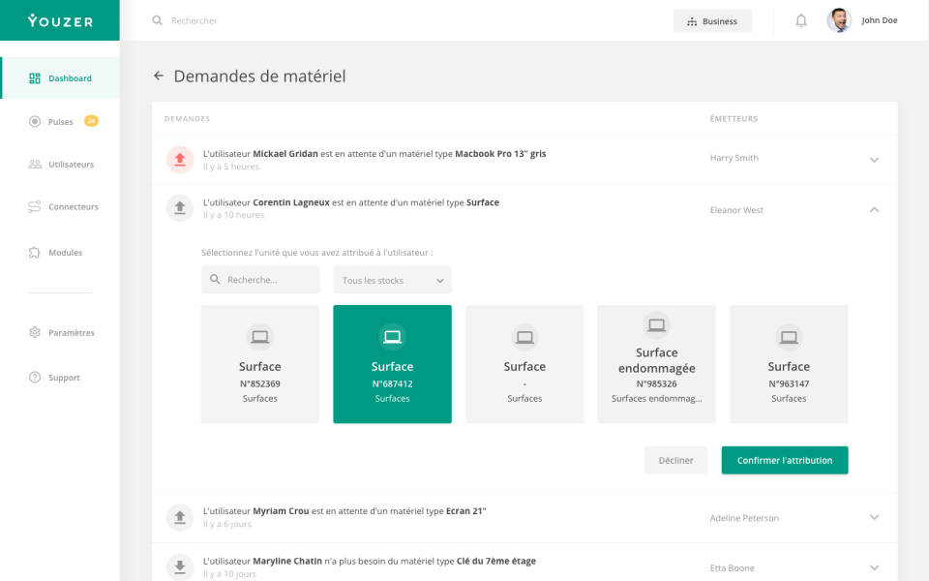Collapse Corentin Lagneux's request details

point(874,208)
